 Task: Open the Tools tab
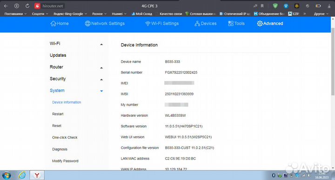click(x=236, y=23)
